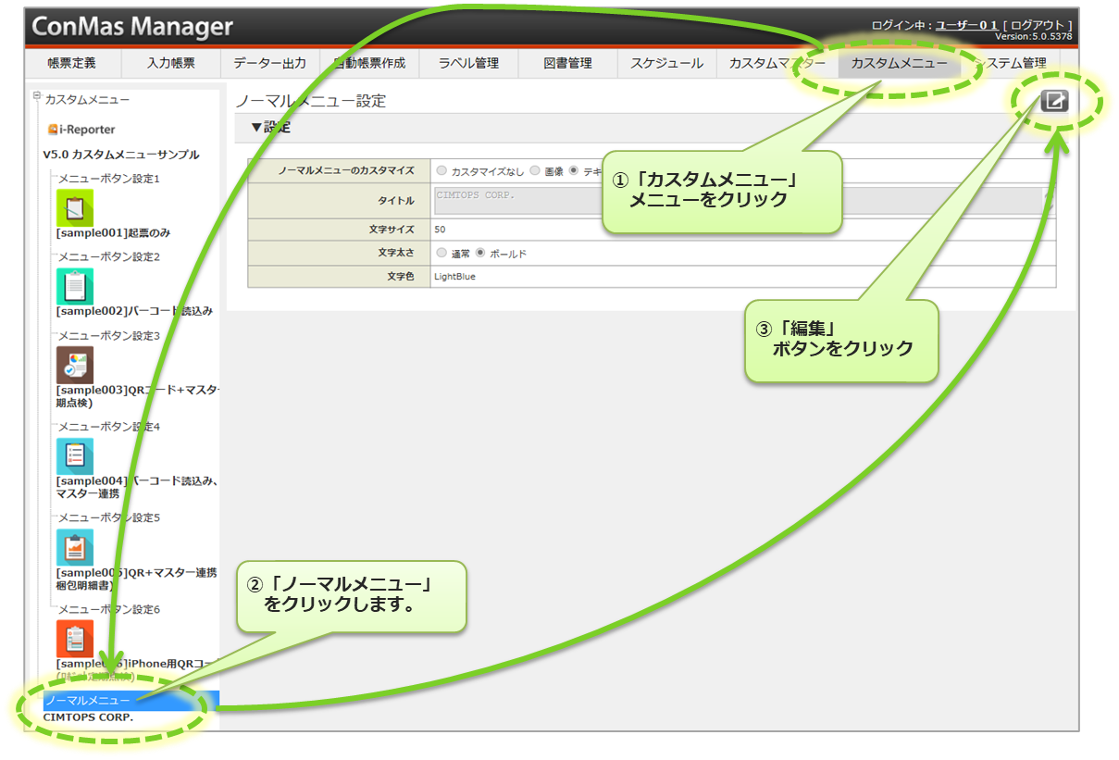Collapse the ▼設定 section header
Viewport: 1119px width, 760px height.
pyautogui.click(x=270, y=128)
